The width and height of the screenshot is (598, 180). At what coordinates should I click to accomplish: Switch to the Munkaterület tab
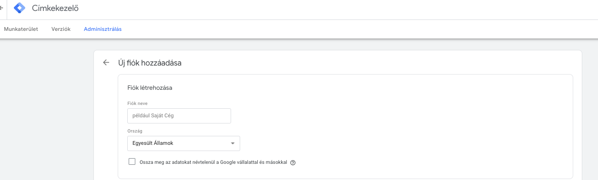pos(21,29)
